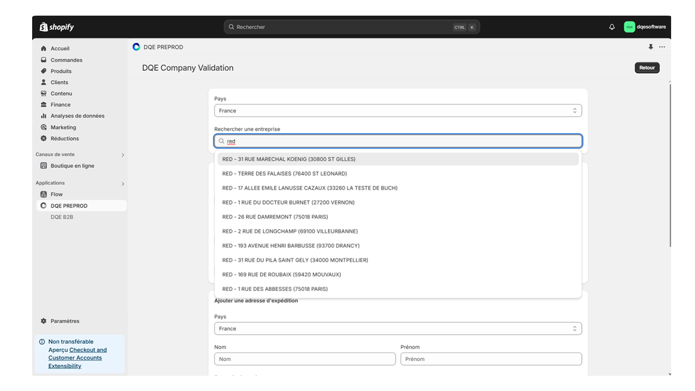Click the Marketing target icon
The height and width of the screenshot is (391, 695).
pyautogui.click(x=43, y=127)
